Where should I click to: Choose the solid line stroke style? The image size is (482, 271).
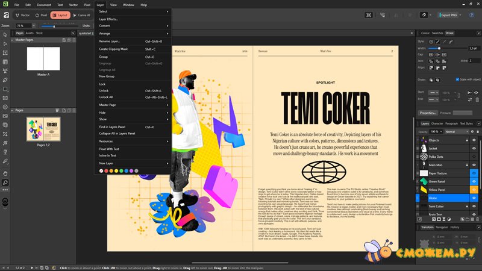pos(439,40)
